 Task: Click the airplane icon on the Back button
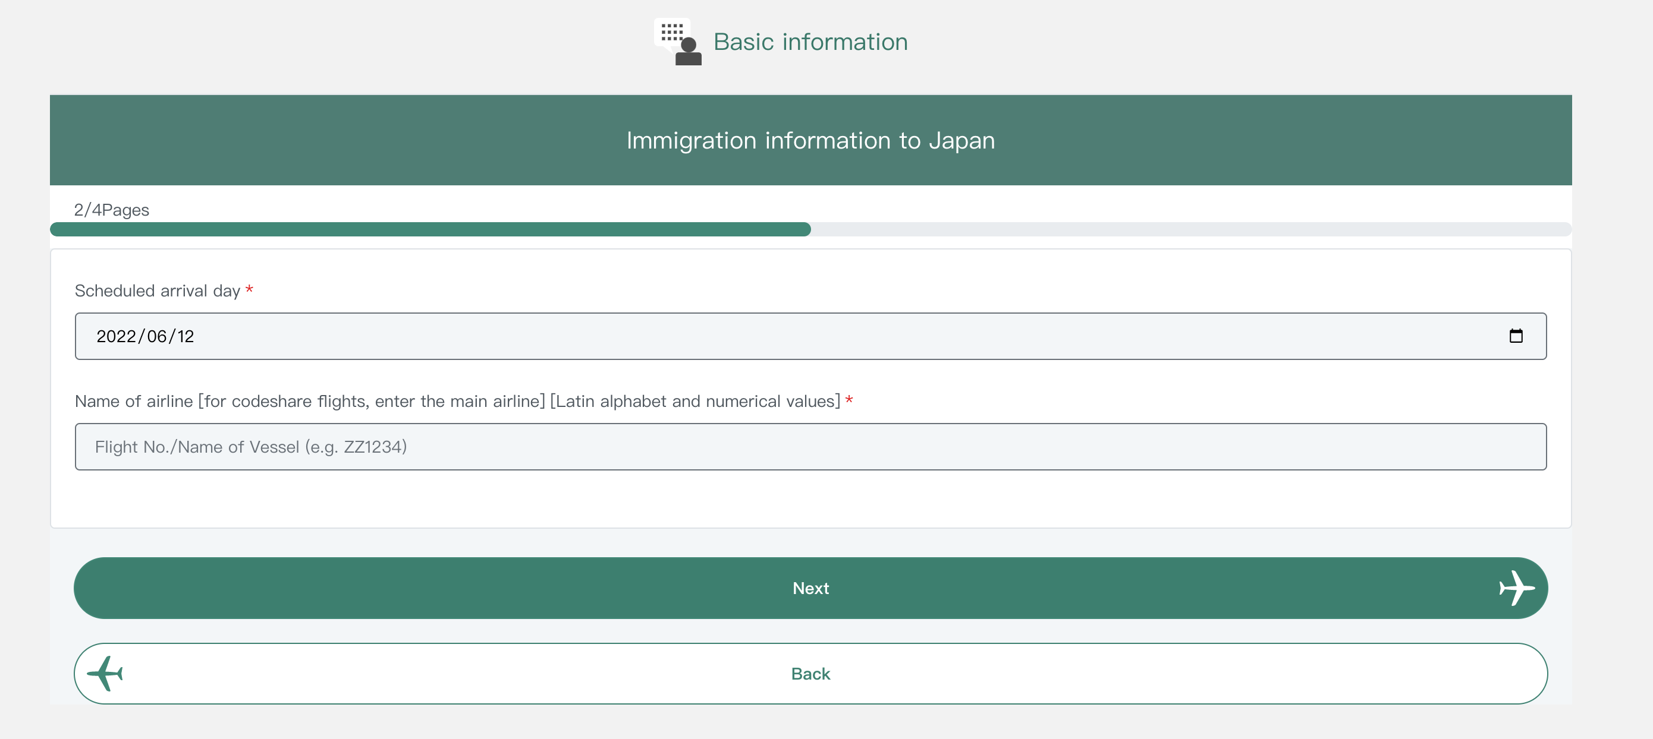click(105, 674)
